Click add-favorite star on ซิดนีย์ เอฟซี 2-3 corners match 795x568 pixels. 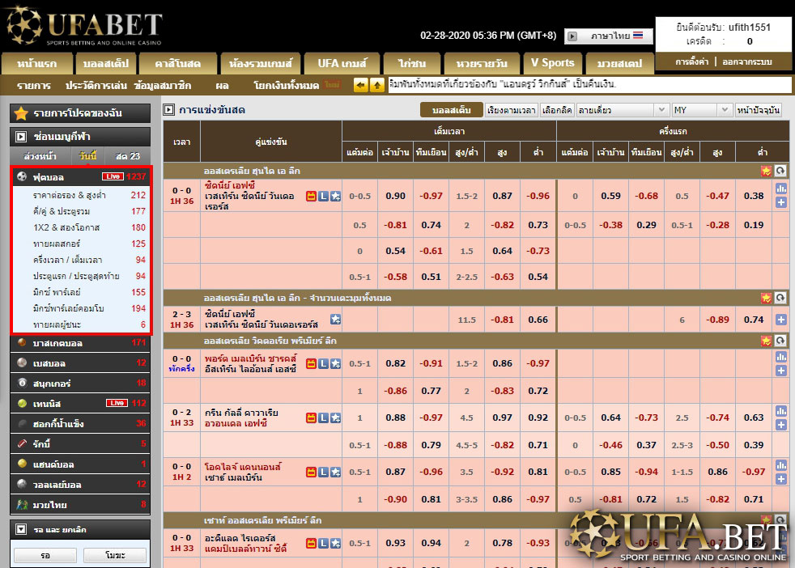click(x=335, y=320)
